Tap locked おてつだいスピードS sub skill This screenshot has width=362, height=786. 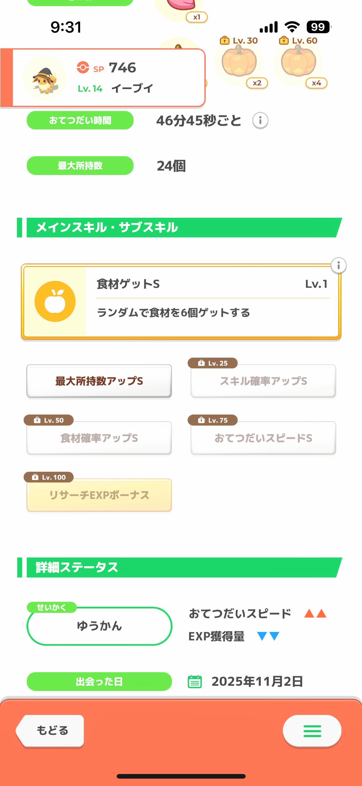pos(263,438)
